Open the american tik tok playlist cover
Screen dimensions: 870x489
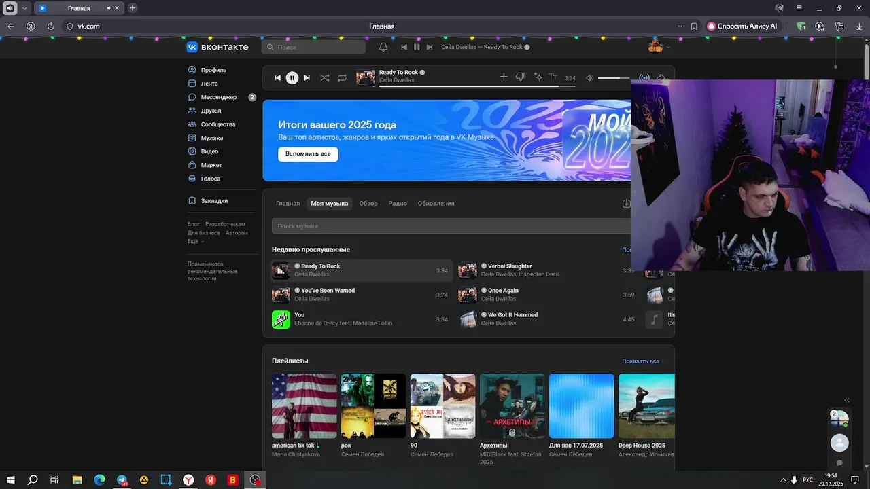[304, 406]
